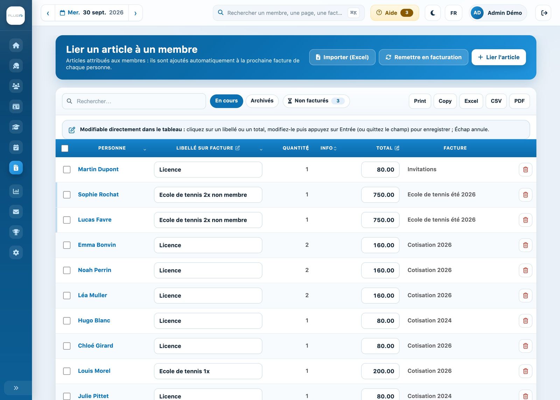The image size is (560, 400).
Task: Open the calendar check icon in sidebar
Action: (x=16, y=147)
